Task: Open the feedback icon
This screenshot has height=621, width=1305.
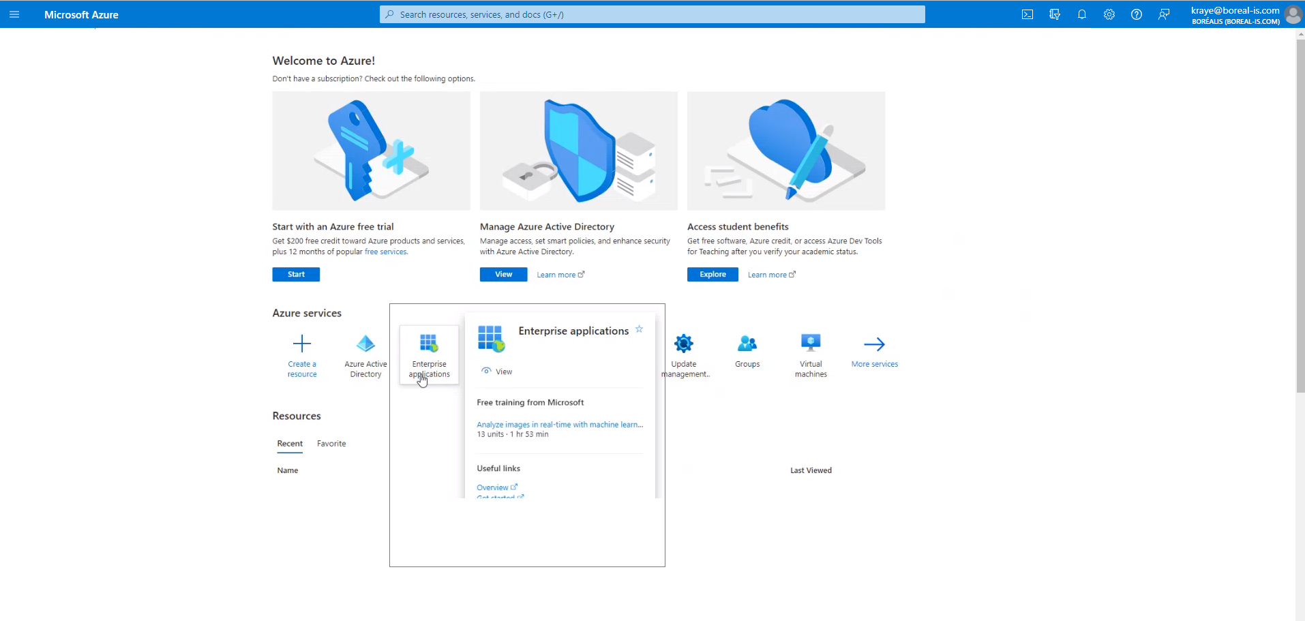Action: tap(1164, 14)
